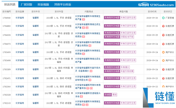Open image icon in row 1782328 description
Image resolution: width=176 pixels, height=108 pixels.
pyautogui.click(x=82, y=97)
